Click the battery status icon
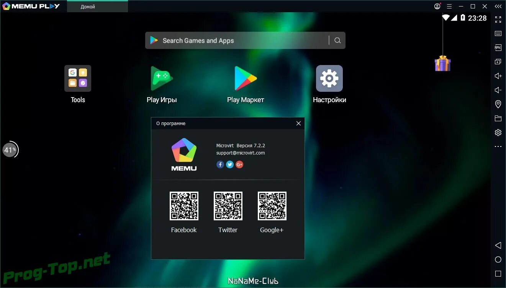 pos(463,18)
